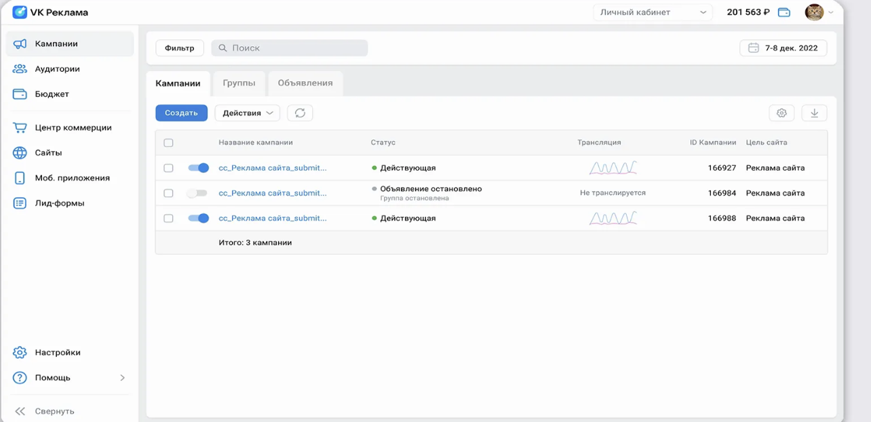Click the campaign ID 166988
The width and height of the screenshot is (871, 422).
pos(722,218)
